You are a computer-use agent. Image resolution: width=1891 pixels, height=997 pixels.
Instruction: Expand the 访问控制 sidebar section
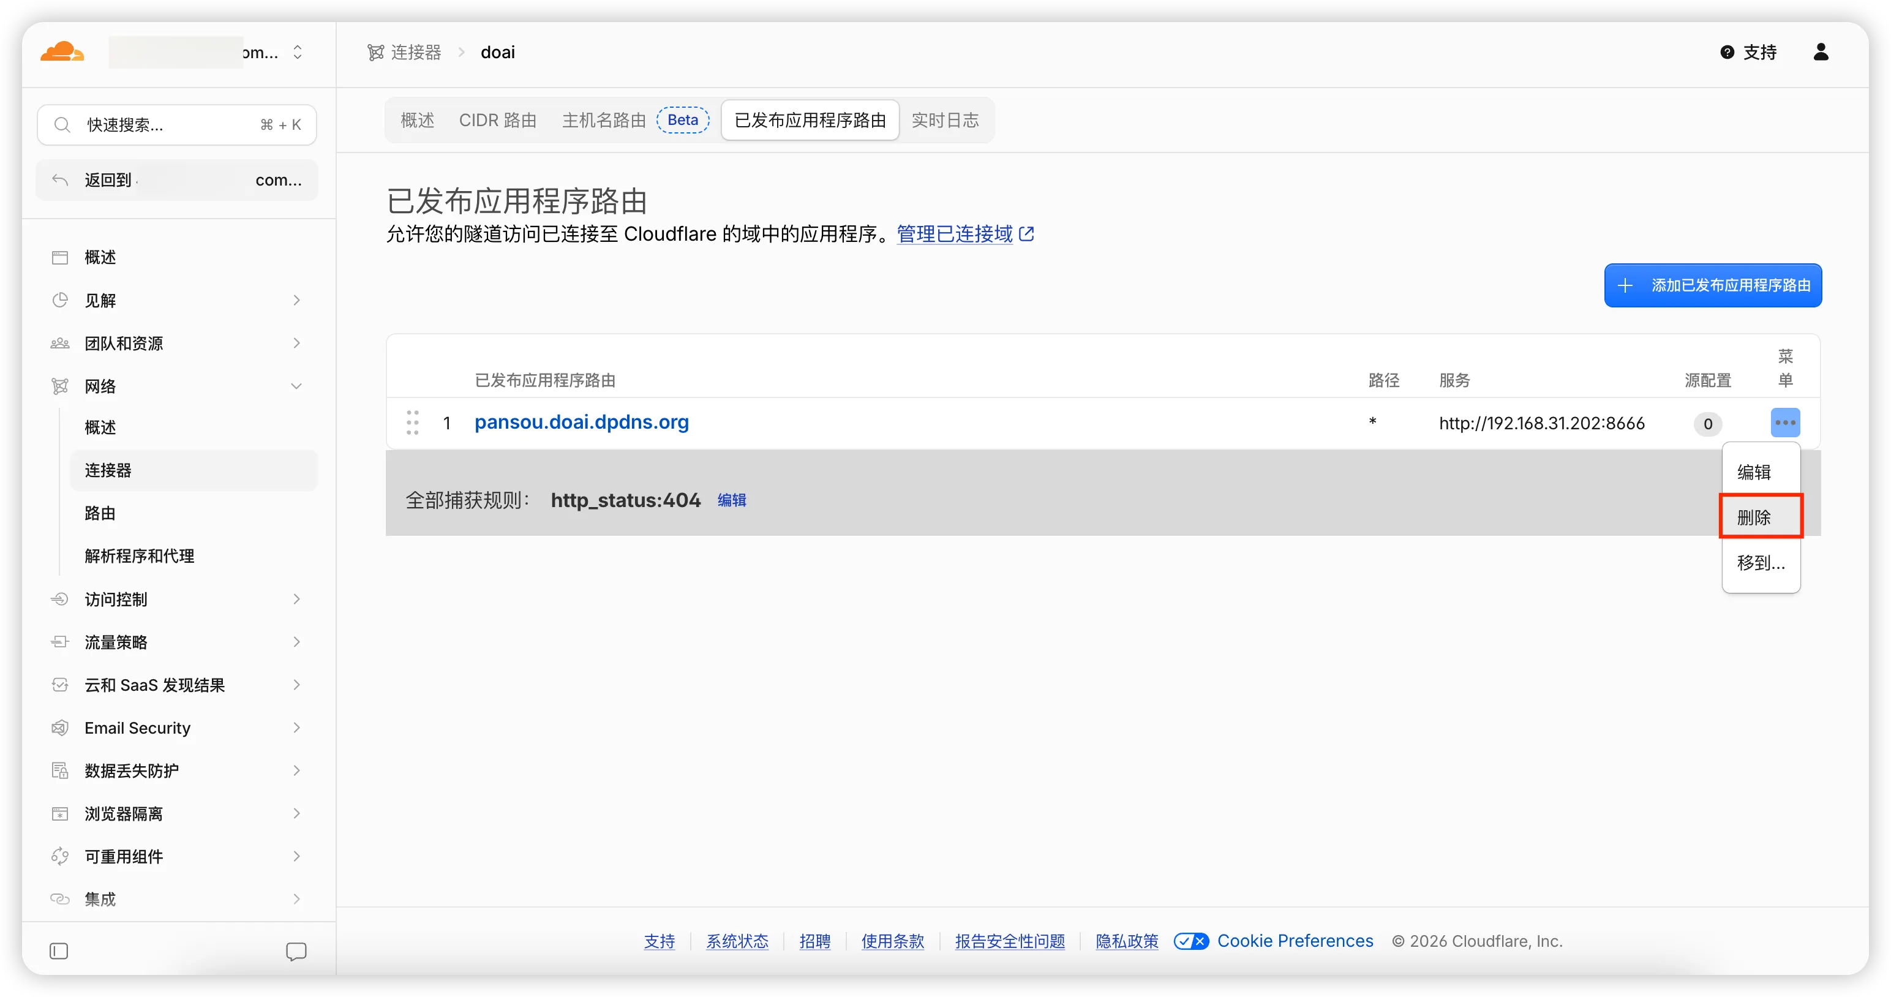click(177, 599)
